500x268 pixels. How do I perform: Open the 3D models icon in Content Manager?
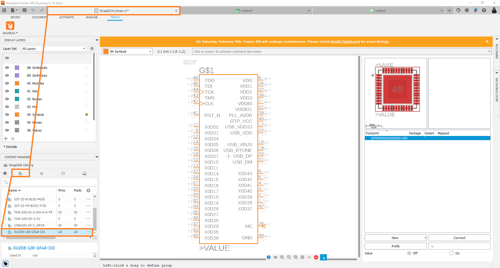[x=85, y=173]
